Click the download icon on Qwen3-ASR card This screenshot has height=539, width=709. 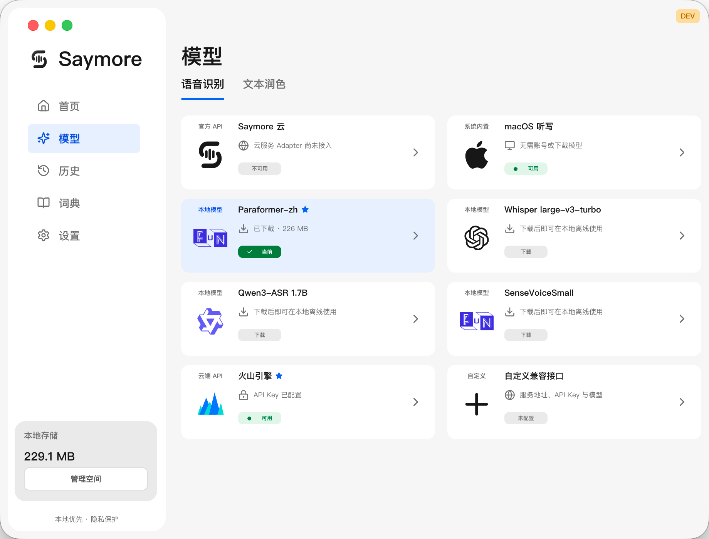244,312
